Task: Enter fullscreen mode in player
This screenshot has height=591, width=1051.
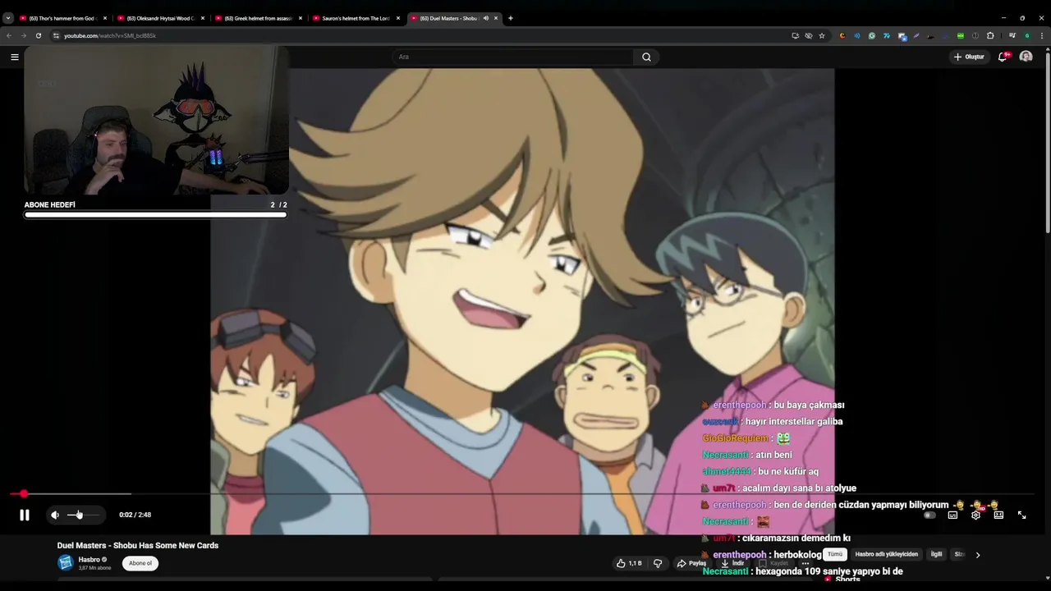Action: pos(1022,515)
